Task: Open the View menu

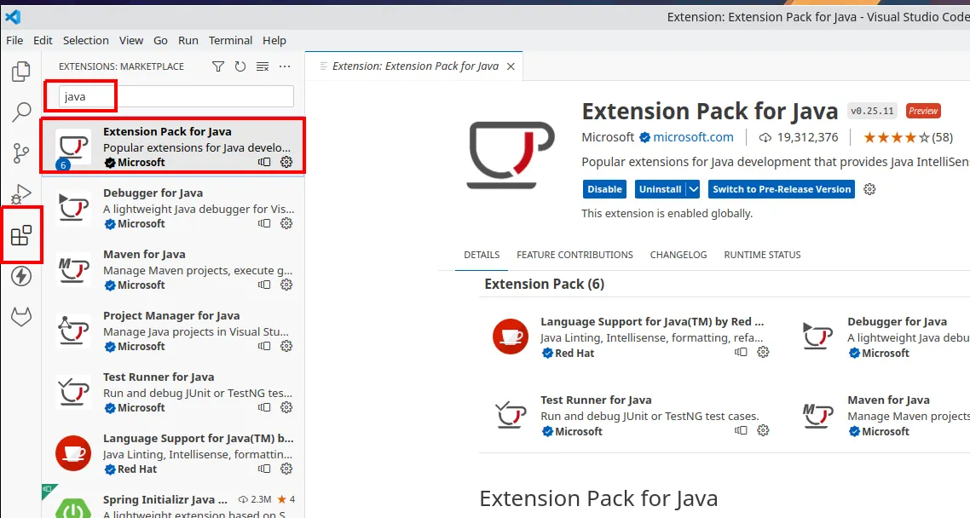Action: coord(131,40)
